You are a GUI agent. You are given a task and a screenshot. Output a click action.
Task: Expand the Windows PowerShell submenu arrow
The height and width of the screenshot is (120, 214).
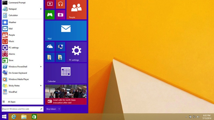click(x=41, y=67)
